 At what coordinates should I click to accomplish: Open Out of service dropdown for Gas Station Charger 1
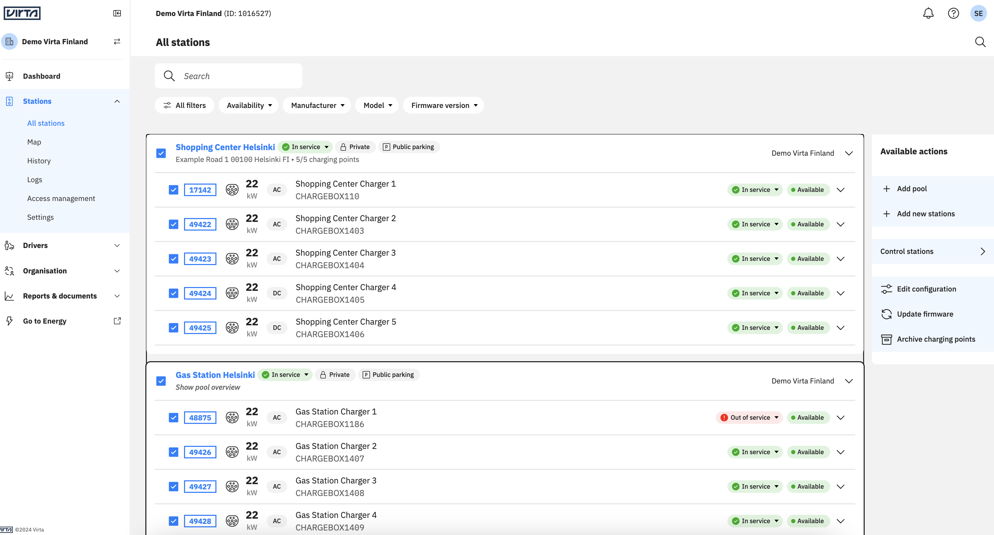point(749,417)
